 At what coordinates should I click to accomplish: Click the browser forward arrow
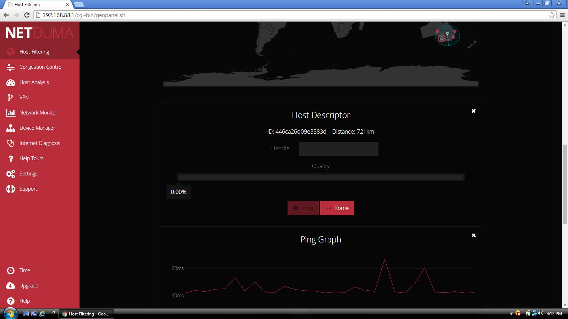[x=16, y=15]
